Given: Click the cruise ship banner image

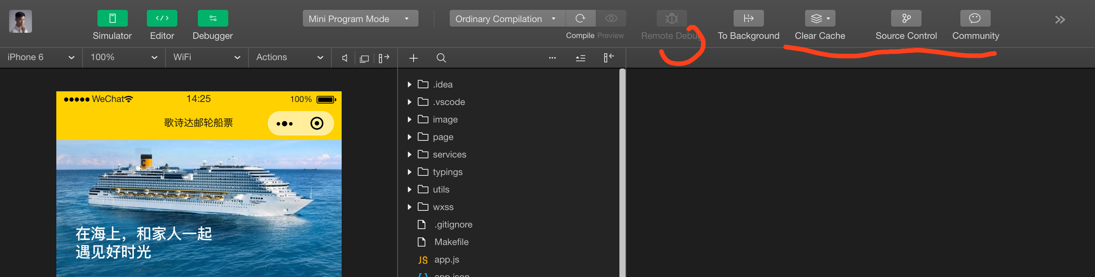Looking at the screenshot, I should [199, 208].
